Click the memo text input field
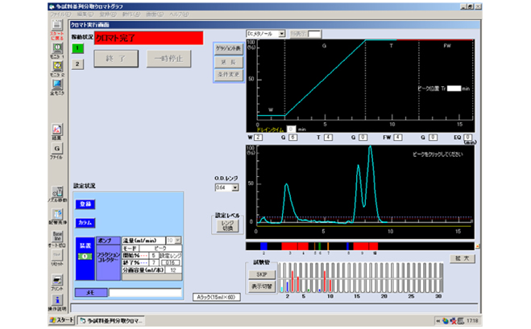The width and height of the screenshot is (531, 329). tap(145, 293)
